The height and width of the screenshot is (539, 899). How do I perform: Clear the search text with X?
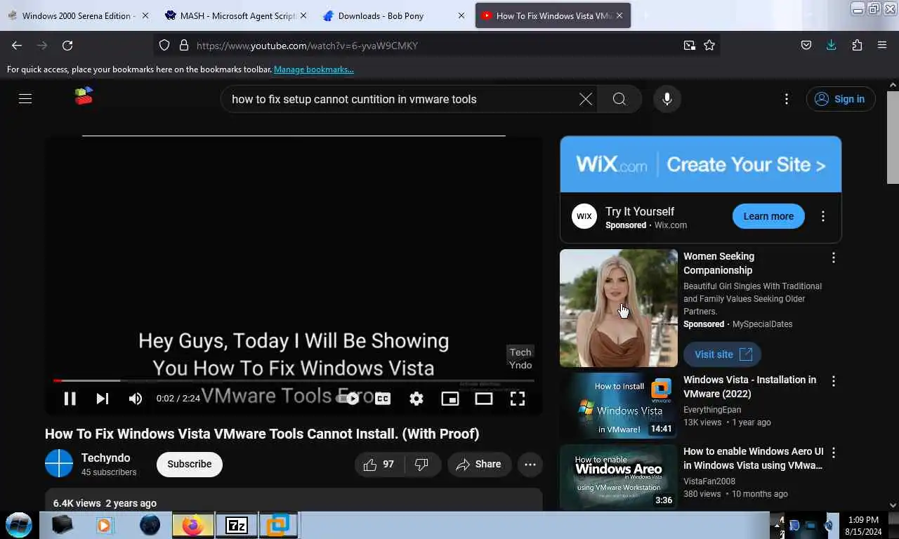[x=586, y=99]
